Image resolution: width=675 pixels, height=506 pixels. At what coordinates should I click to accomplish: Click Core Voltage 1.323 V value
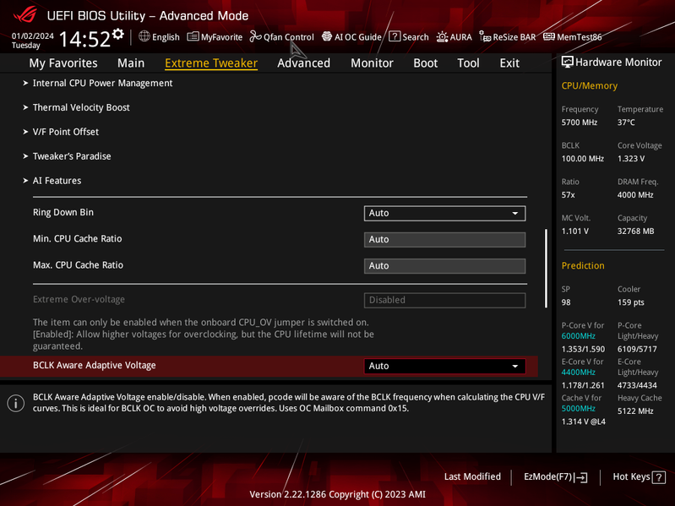(x=631, y=159)
